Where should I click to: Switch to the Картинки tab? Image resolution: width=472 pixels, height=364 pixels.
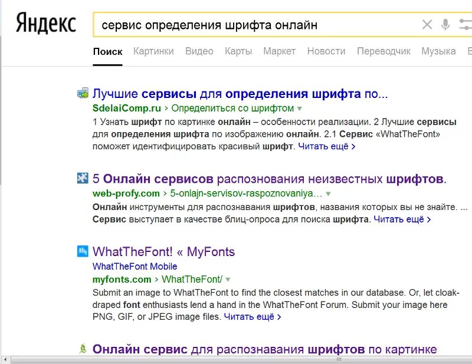tap(153, 51)
